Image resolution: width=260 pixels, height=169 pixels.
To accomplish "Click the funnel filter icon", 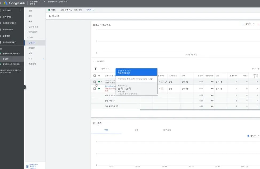I will click(x=96, y=69).
